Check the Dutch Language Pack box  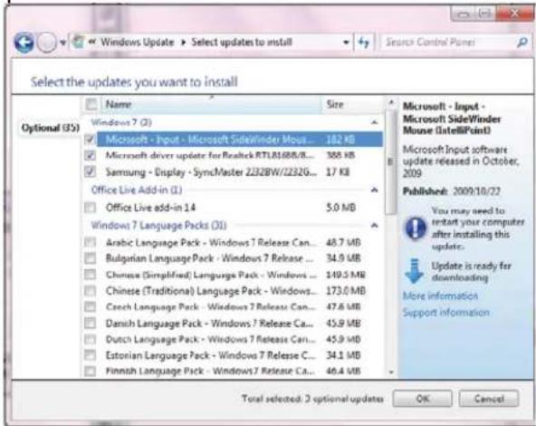point(91,339)
